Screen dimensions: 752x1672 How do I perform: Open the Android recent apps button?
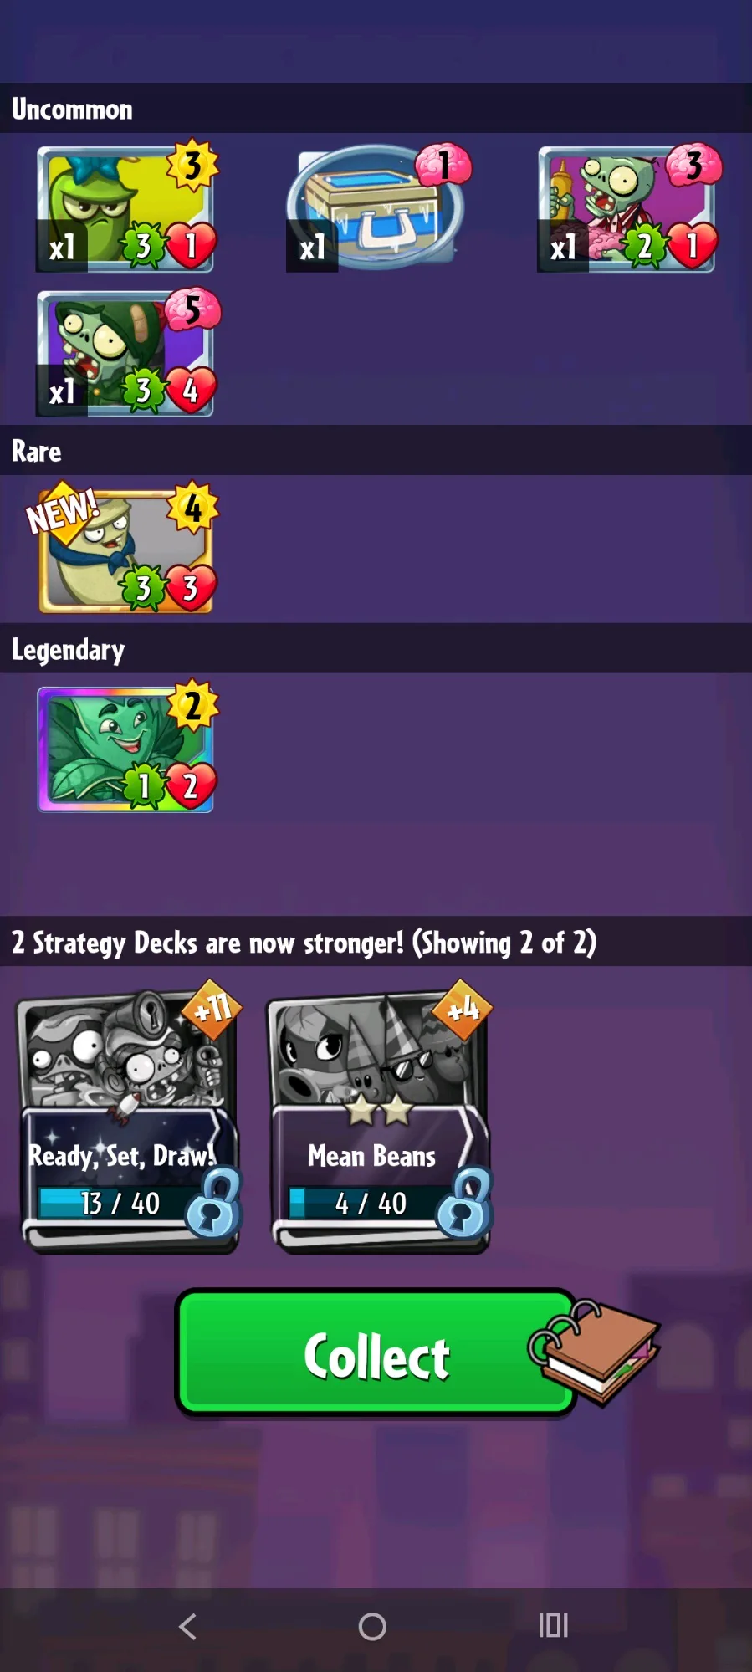tap(554, 1625)
